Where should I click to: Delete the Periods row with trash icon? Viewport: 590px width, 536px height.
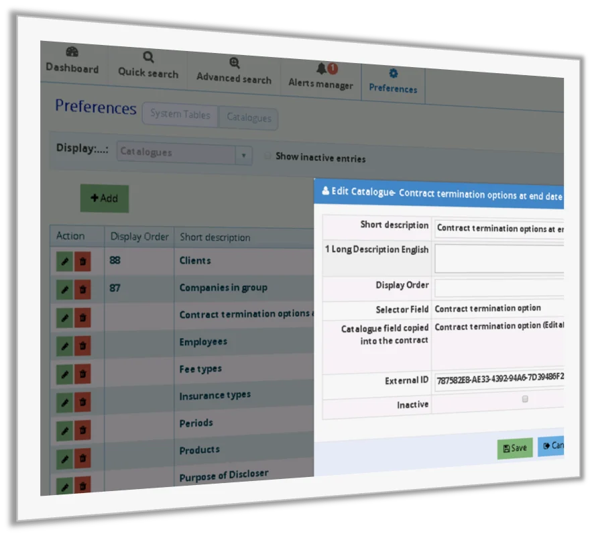tap(82, 430)
